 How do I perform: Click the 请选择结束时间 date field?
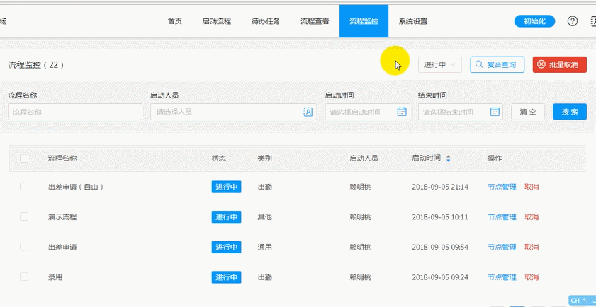(461, 112)
